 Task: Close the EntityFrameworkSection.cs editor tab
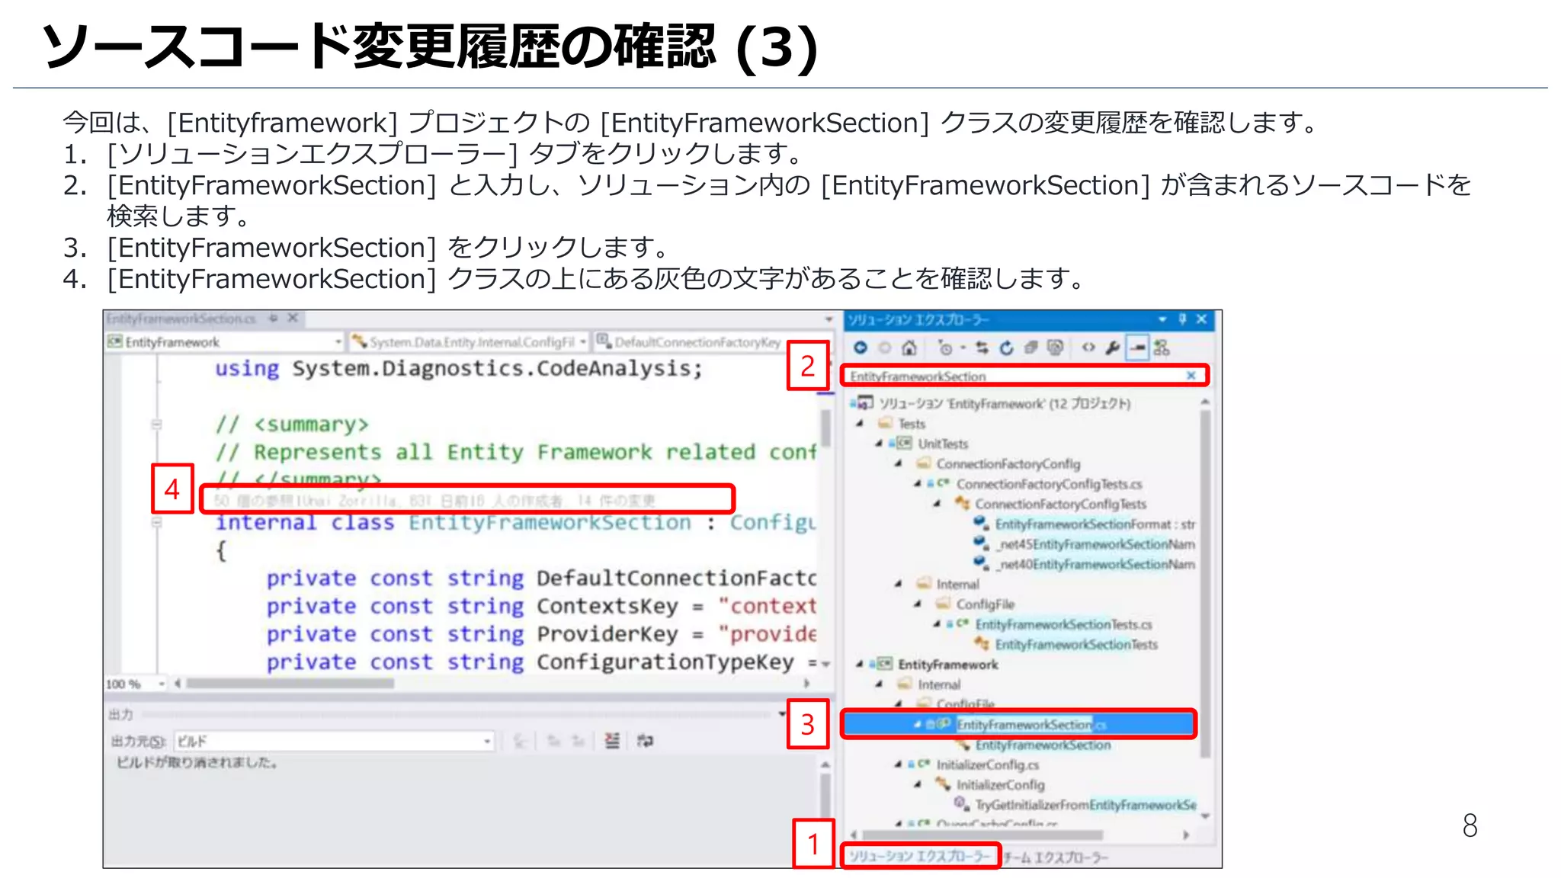[x=292, y=319]
